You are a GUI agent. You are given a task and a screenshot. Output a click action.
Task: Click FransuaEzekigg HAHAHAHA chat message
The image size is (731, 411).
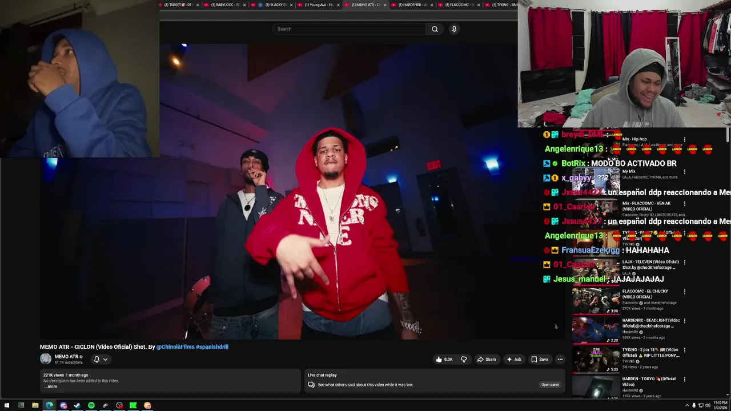(606, 250)
